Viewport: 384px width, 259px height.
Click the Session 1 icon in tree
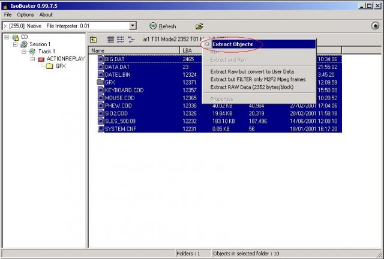coord(24,44)
